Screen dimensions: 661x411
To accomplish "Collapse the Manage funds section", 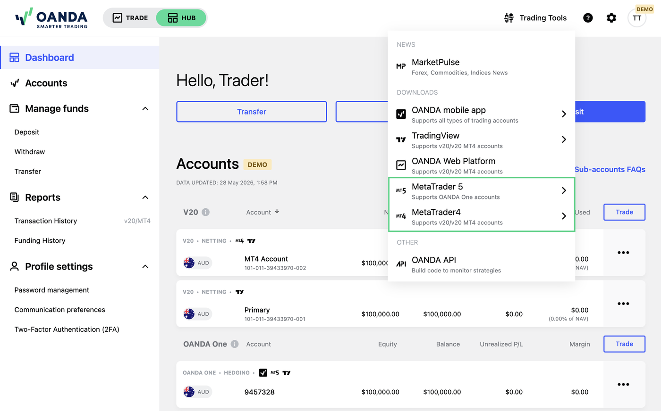I will coord(145,109).
